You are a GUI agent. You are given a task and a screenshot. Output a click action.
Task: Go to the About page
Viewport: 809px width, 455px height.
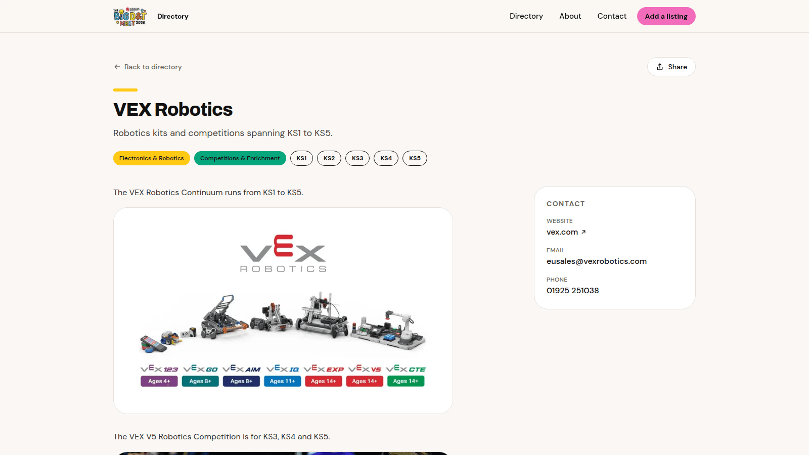click(x=570, y=16)
